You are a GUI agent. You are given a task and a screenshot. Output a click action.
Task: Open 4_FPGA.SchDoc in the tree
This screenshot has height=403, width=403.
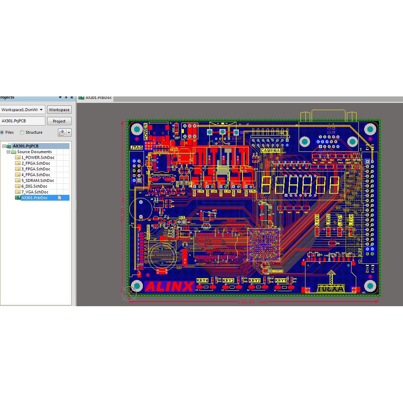tap(36, 175)
